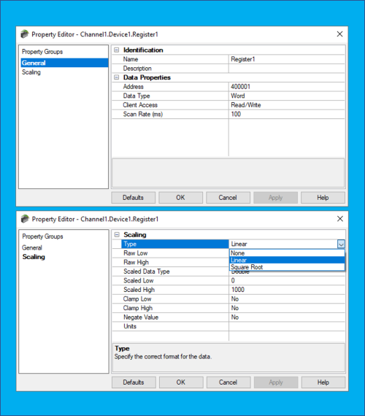
Task: Select the Scaled Low property label
Action: click(139, 281)
